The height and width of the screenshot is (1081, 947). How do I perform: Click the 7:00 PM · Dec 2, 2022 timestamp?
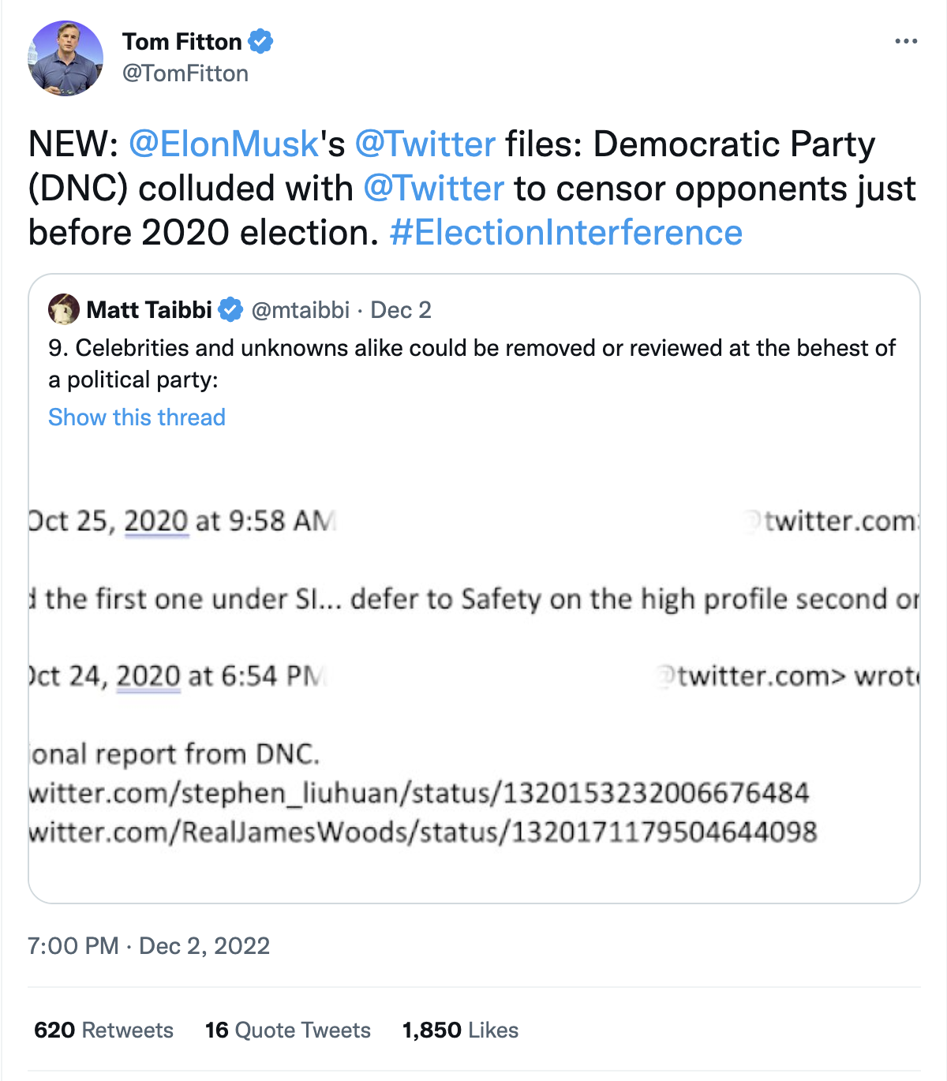point(148,946)
